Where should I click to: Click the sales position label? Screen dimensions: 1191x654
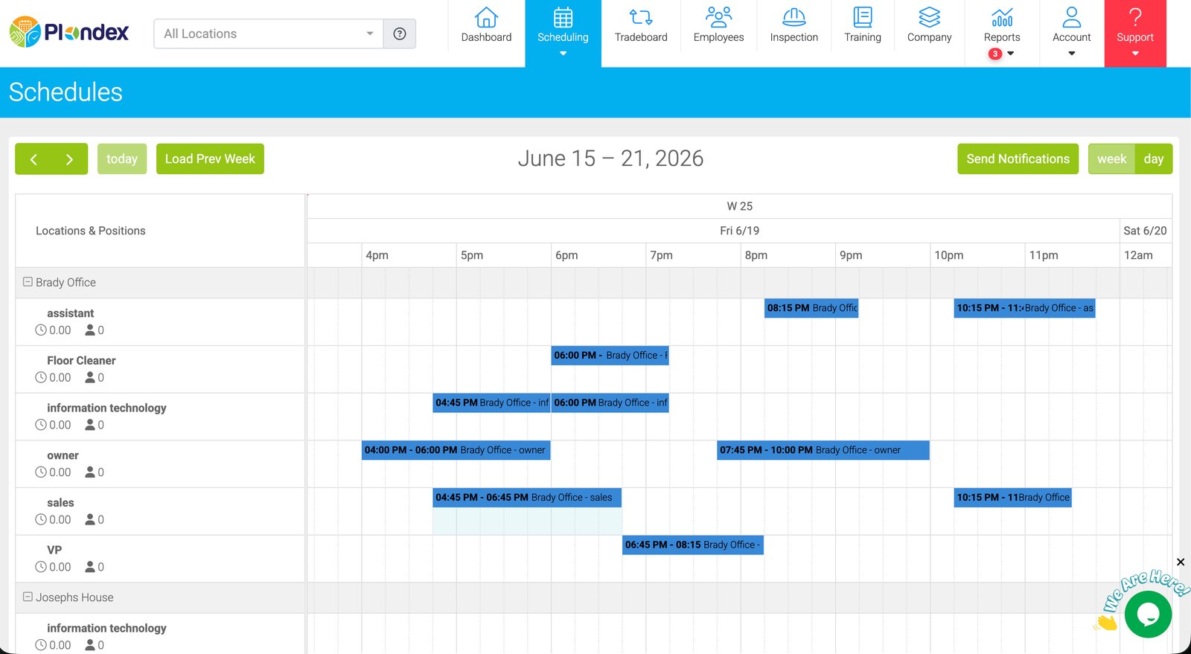tap(60, 503)
